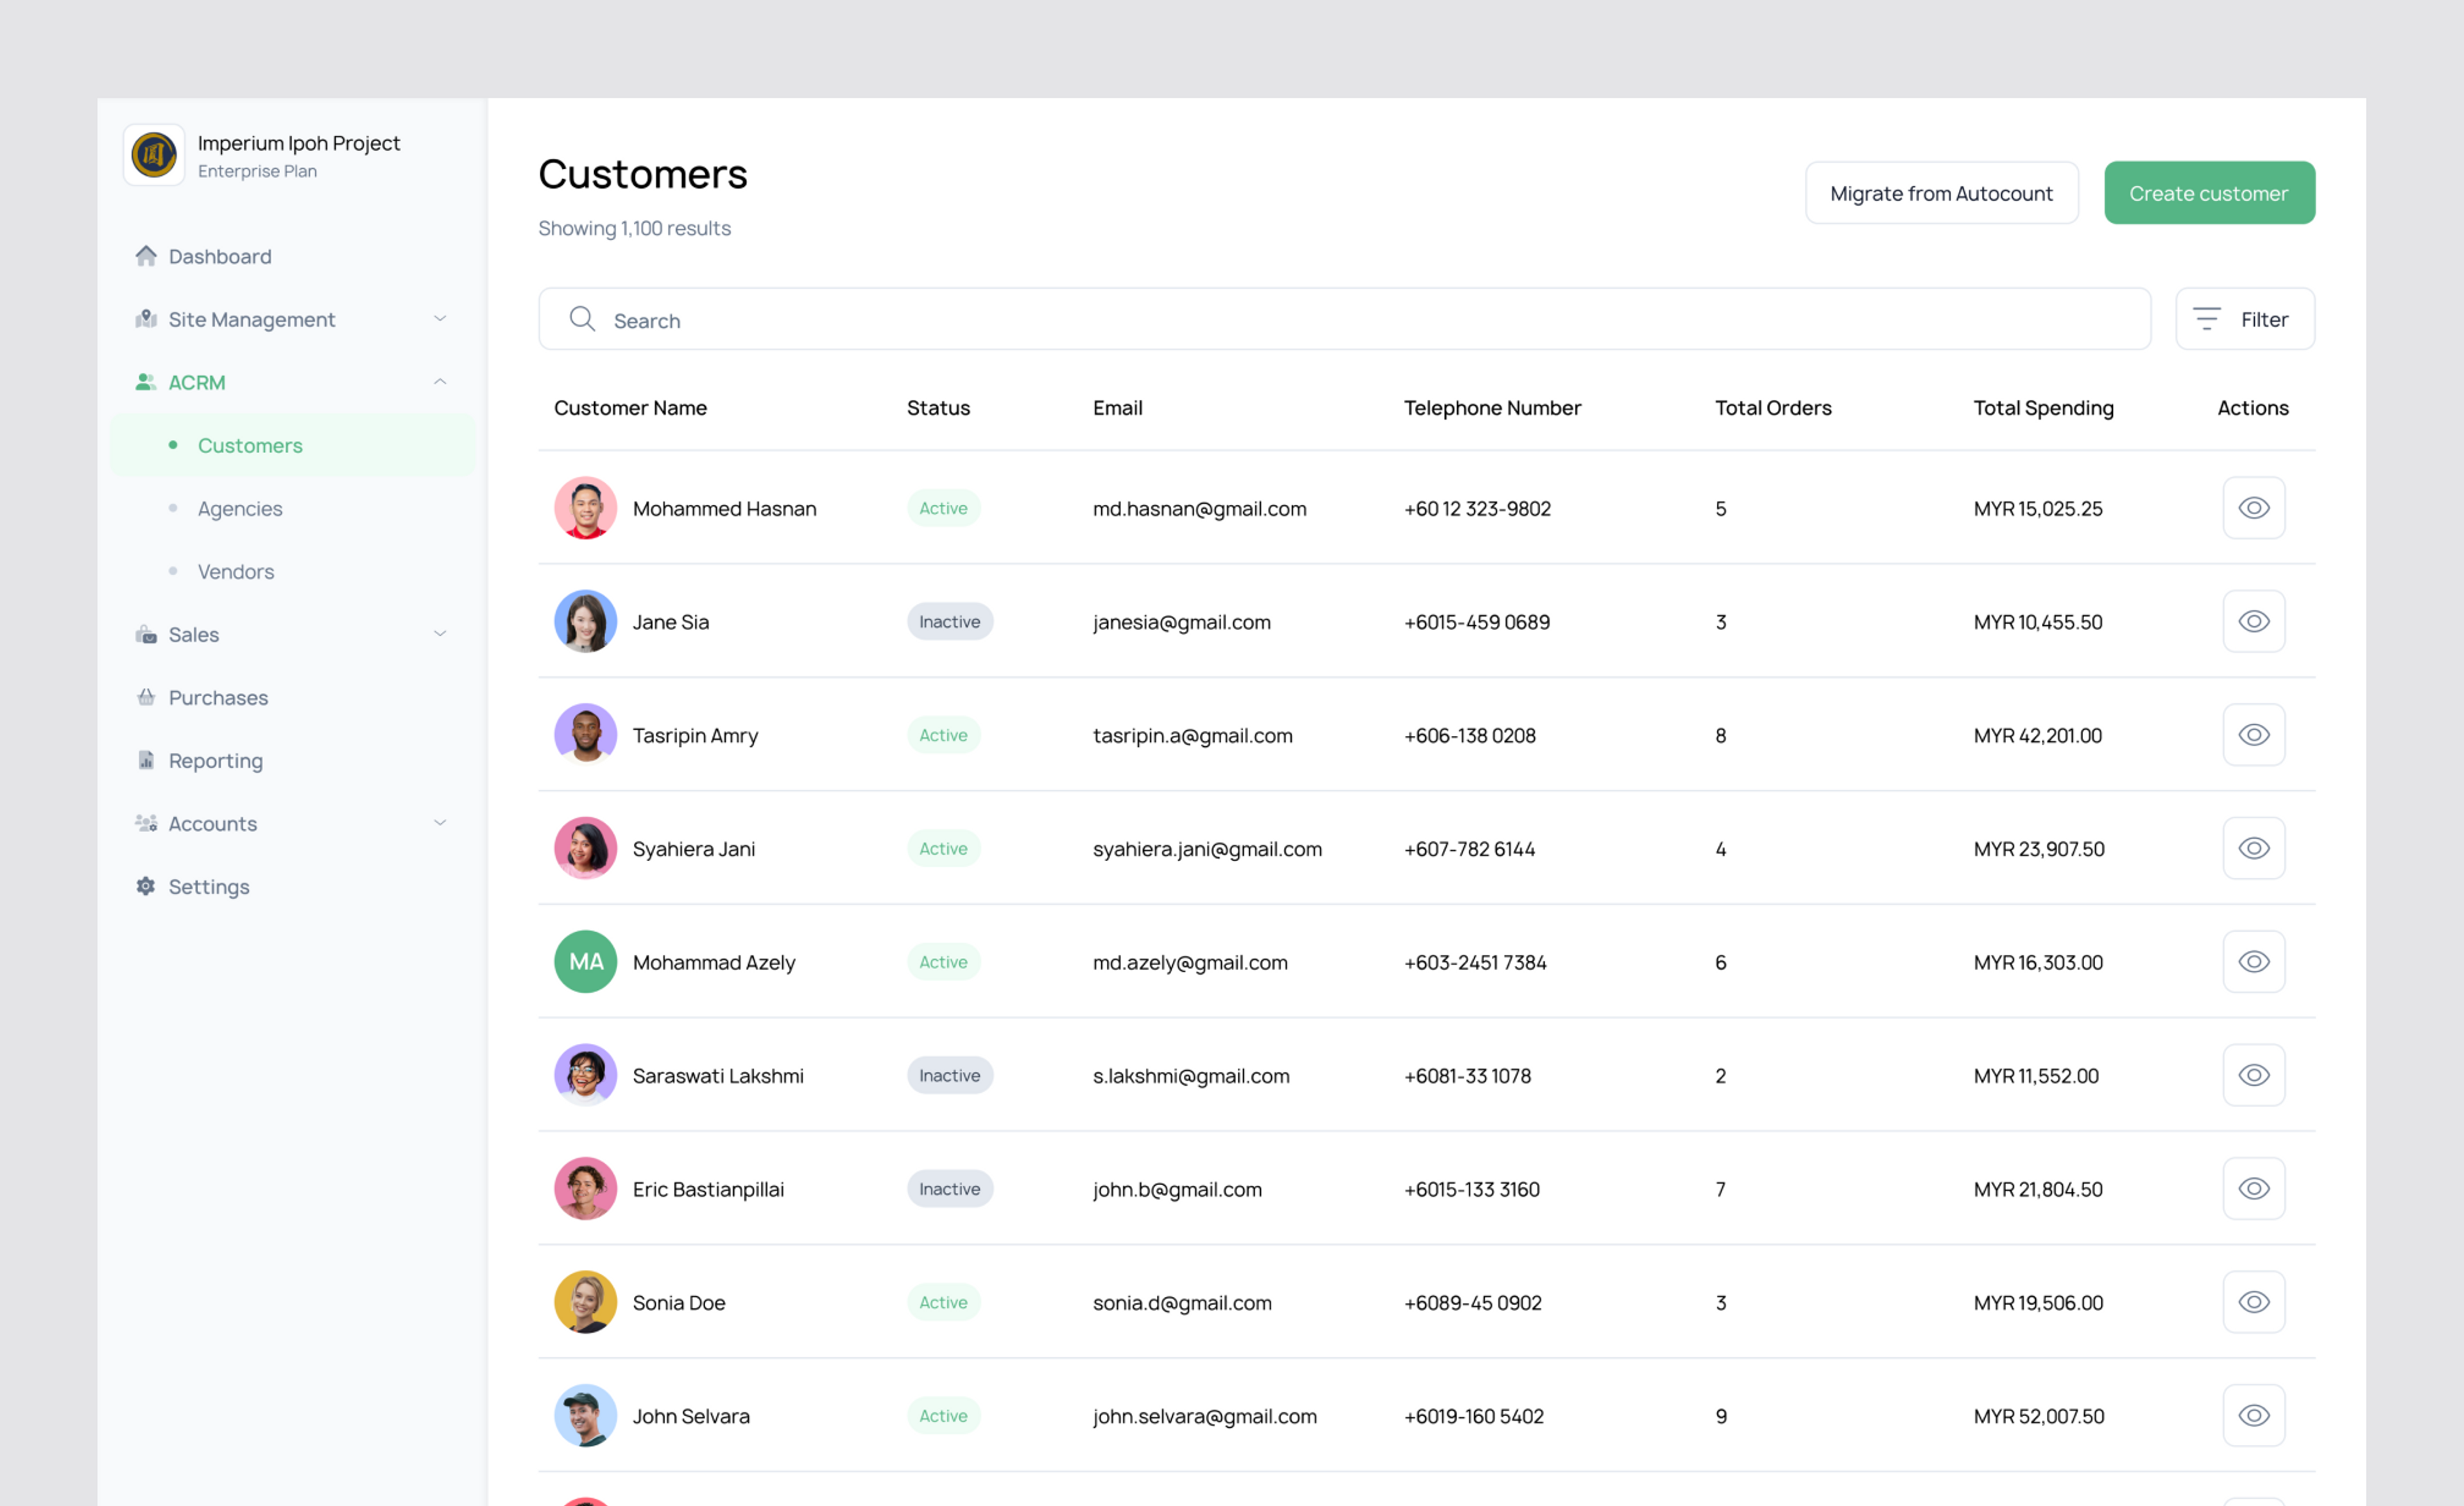
Task: Click the Imperium Ipoh Project logo
Action: point(154,155)
